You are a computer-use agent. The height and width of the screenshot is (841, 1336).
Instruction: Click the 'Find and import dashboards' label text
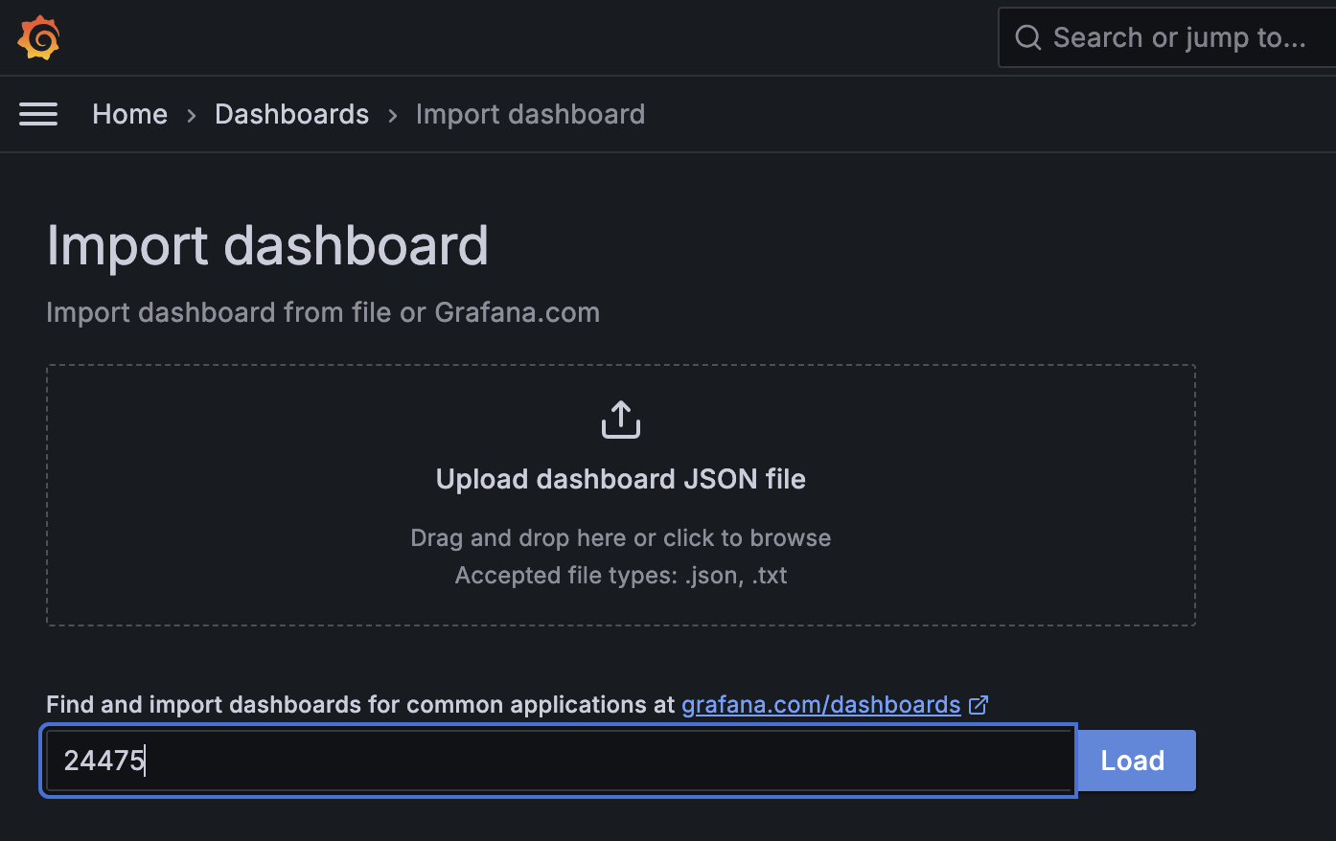coord(360,705)
